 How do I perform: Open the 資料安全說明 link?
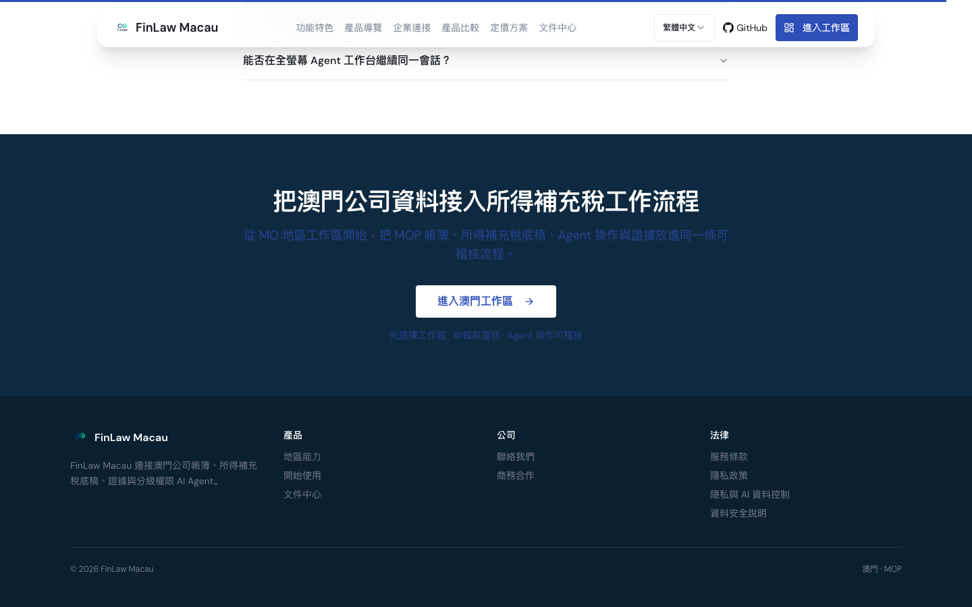738,513
